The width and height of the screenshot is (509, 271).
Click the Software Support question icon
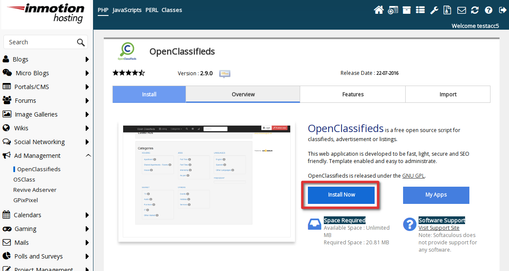(410, 224)
